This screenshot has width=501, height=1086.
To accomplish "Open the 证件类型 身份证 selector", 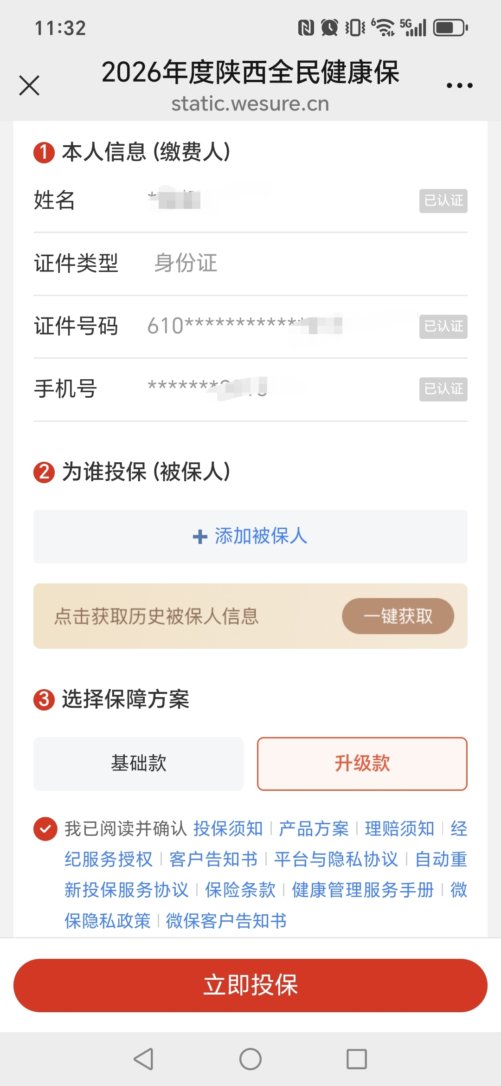I will 186,263.
